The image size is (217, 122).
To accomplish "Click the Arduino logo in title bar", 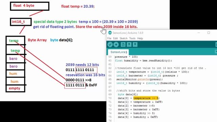I will [x=110, y=33].
